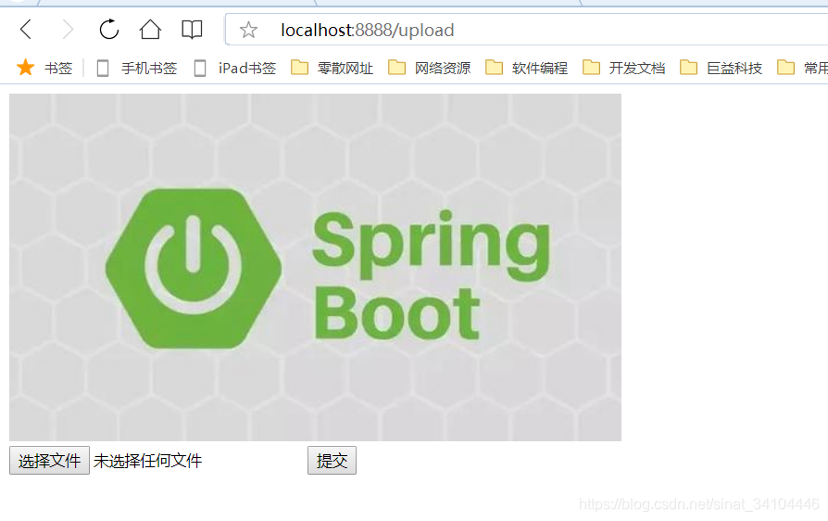Click the localhost:8888/upload address bar

tap(526, 30)
